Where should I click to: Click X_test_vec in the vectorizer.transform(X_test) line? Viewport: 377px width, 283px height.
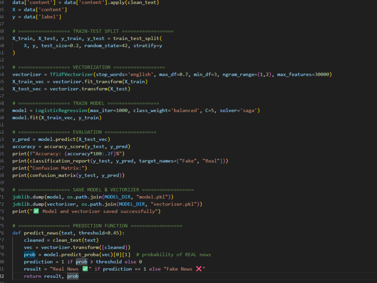click(27, 89)
